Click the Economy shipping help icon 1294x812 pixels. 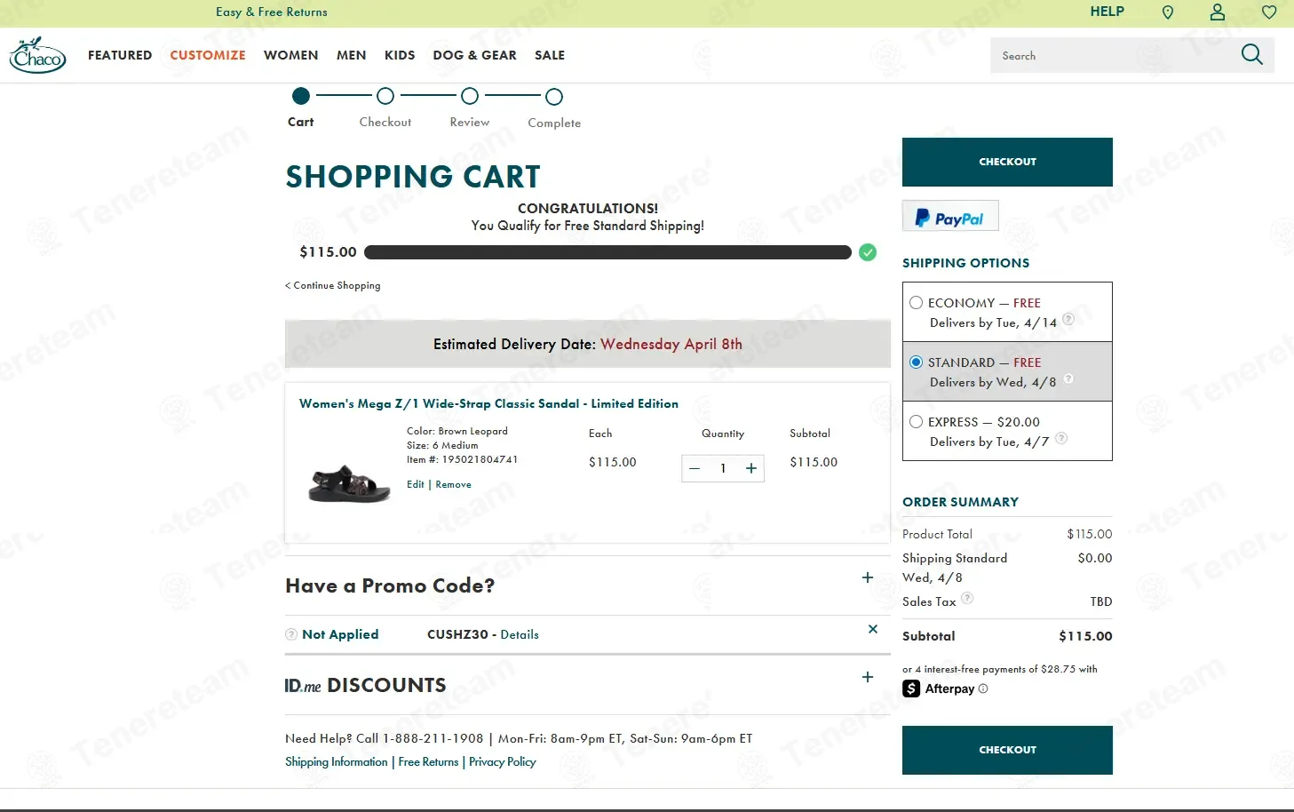(1068, 319)
